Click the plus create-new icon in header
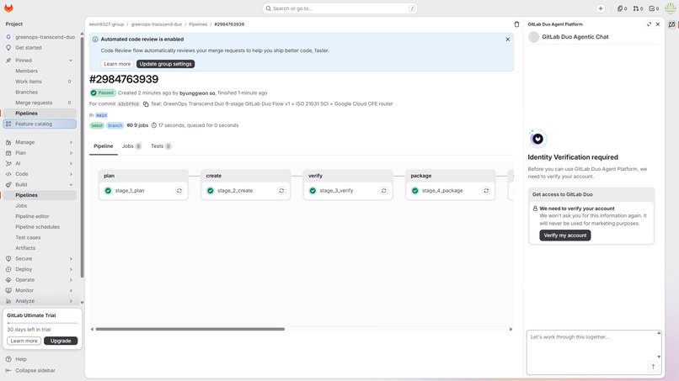This screenshot has height=381, width=679. pos(601,8)
